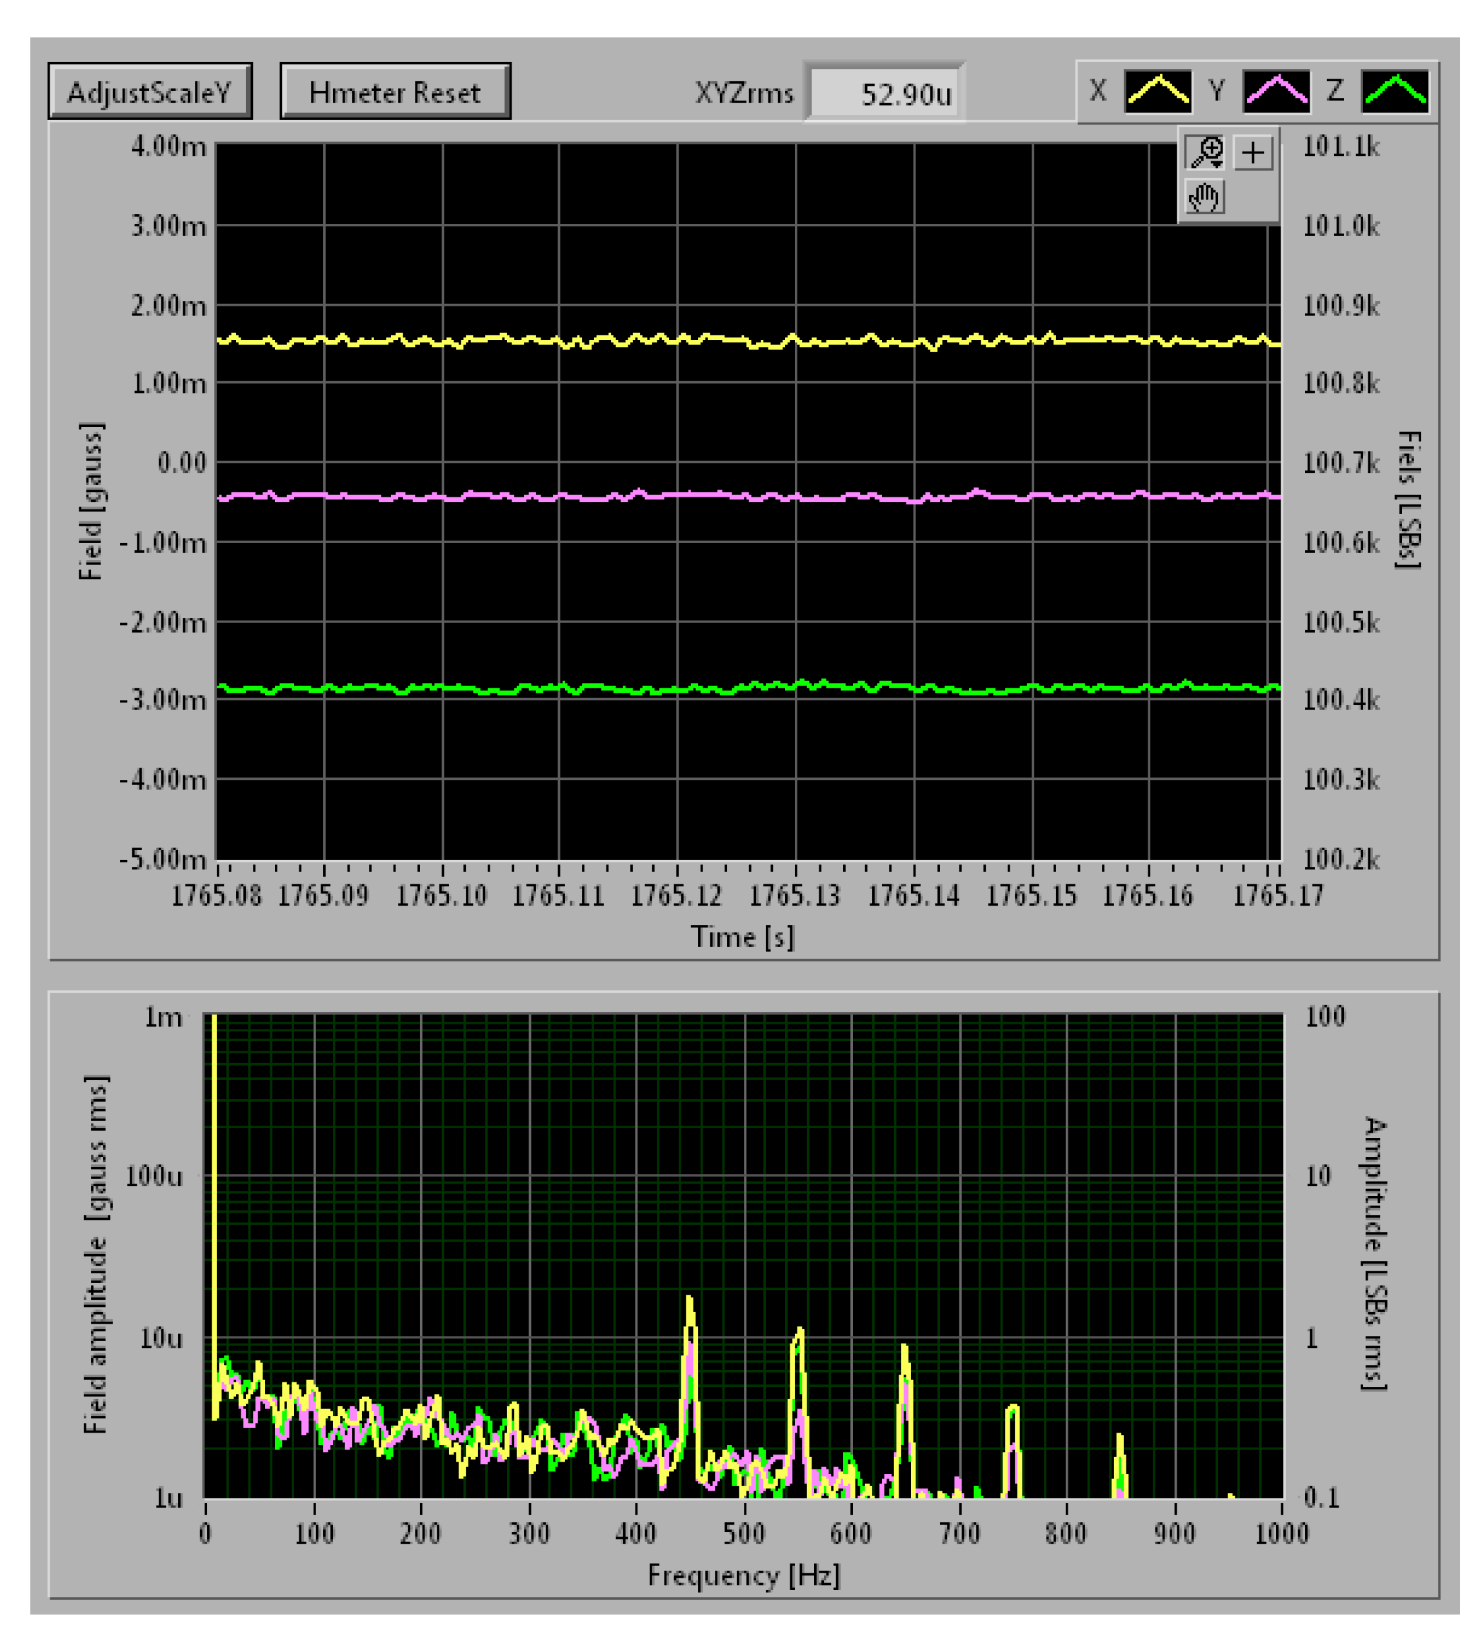The image size is (1478, 1641).
Task: Click the 1u Field amplitude axis minimum
Action: pyautogui.click(x=168, y=1498)
